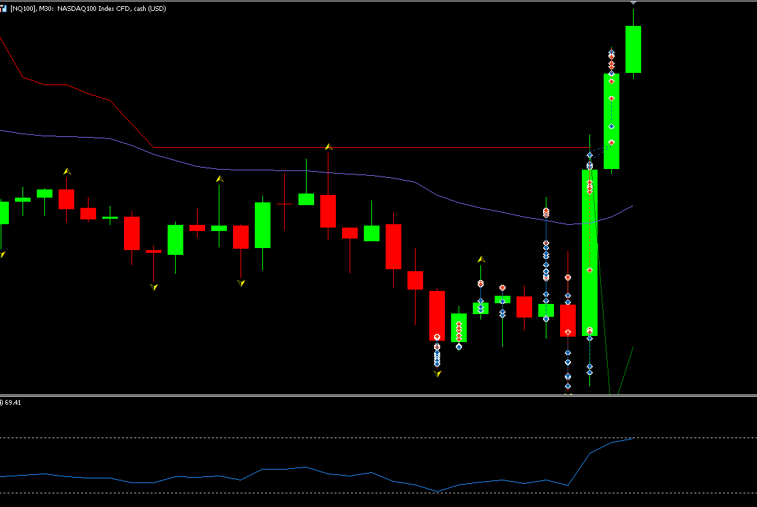Click yellow down fractal below the trade marker cluster
The image size is (757, 507).
coord(437,373)
